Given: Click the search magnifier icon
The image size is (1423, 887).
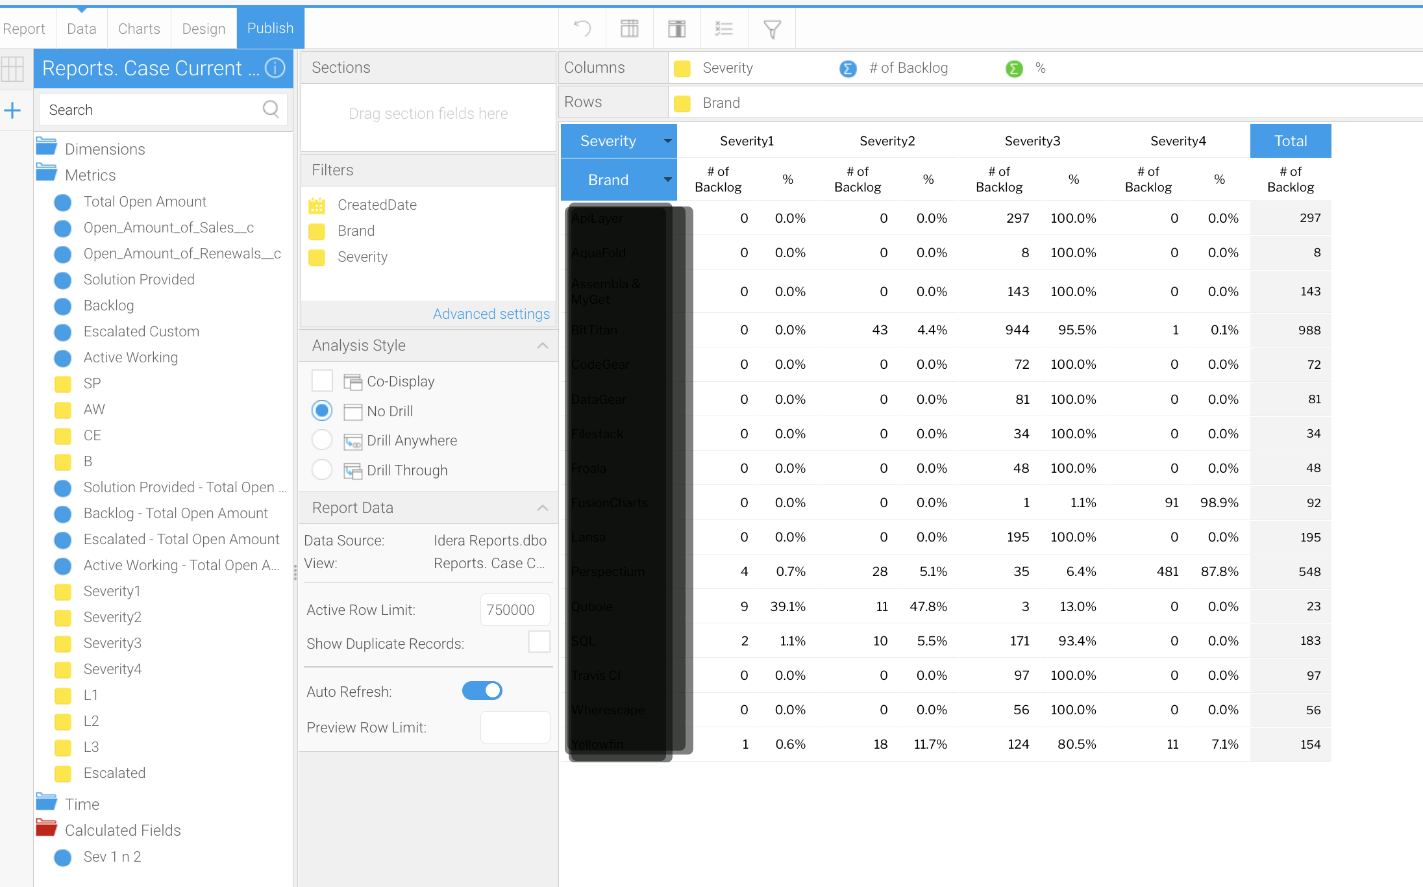Looking at the screenshot, I should pyautogui.click(x=271, y=109).
